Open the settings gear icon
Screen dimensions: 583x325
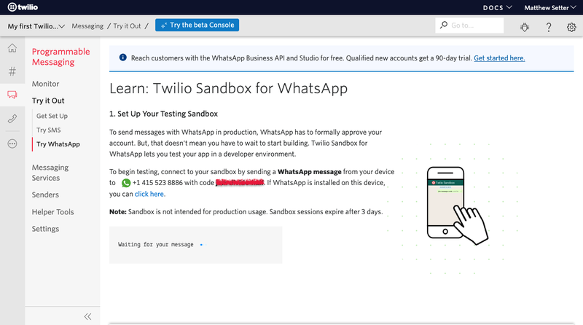tap(571, 27)
